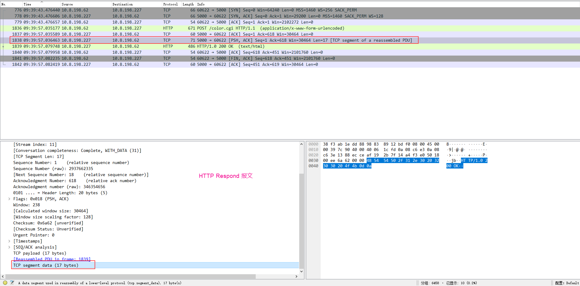
Task: Follow the Reassembled PDU in frame 1839 link
Action: click(x=52, y=259)
